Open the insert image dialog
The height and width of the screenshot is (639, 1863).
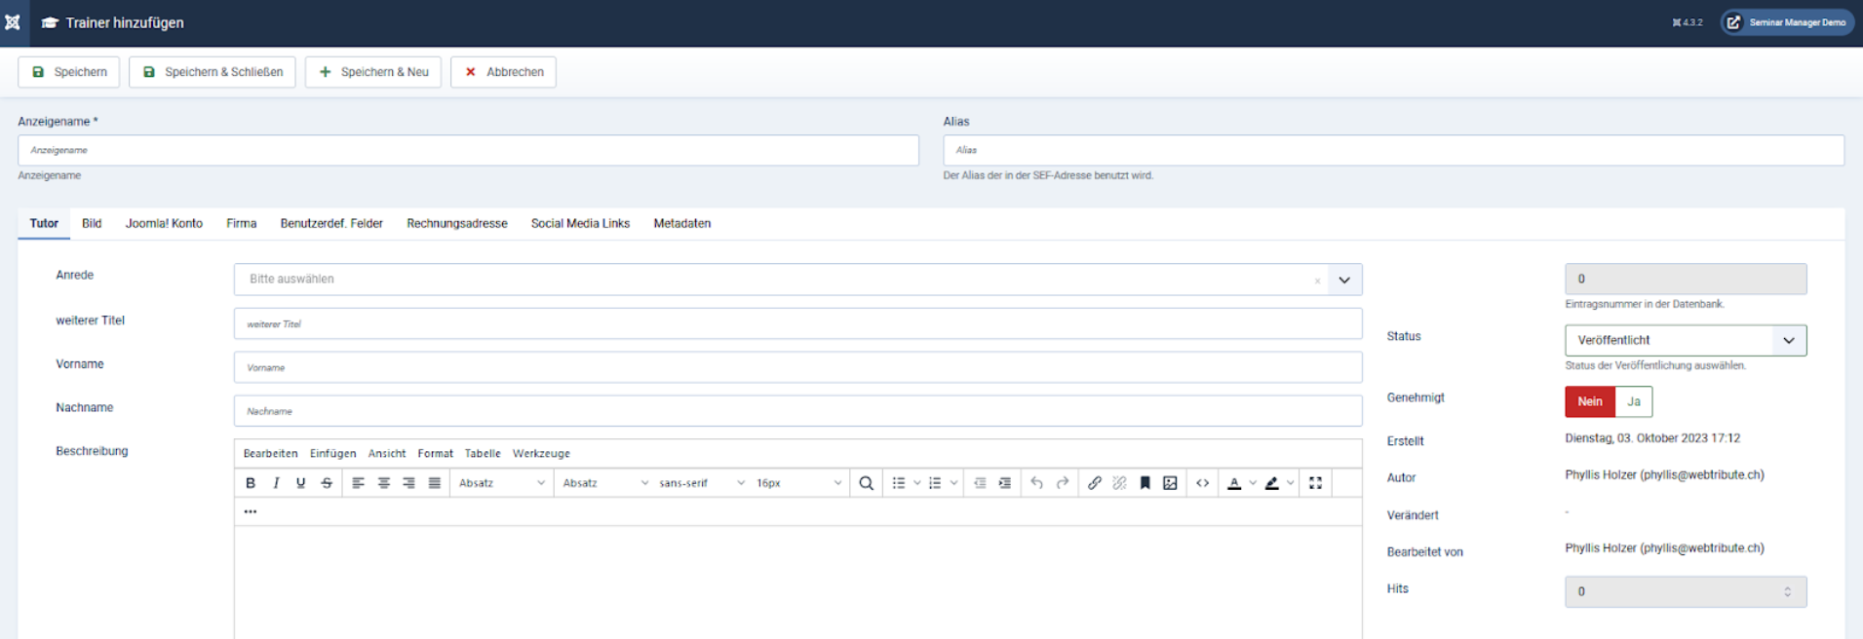(x=1170, y=483)
